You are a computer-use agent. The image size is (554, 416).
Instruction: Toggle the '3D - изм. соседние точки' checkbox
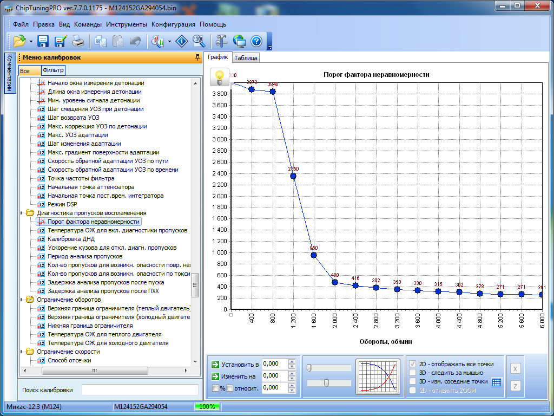[413, 381]
